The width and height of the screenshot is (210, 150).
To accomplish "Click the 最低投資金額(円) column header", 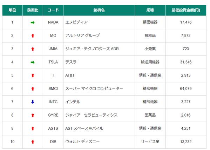I will (186, 10).
